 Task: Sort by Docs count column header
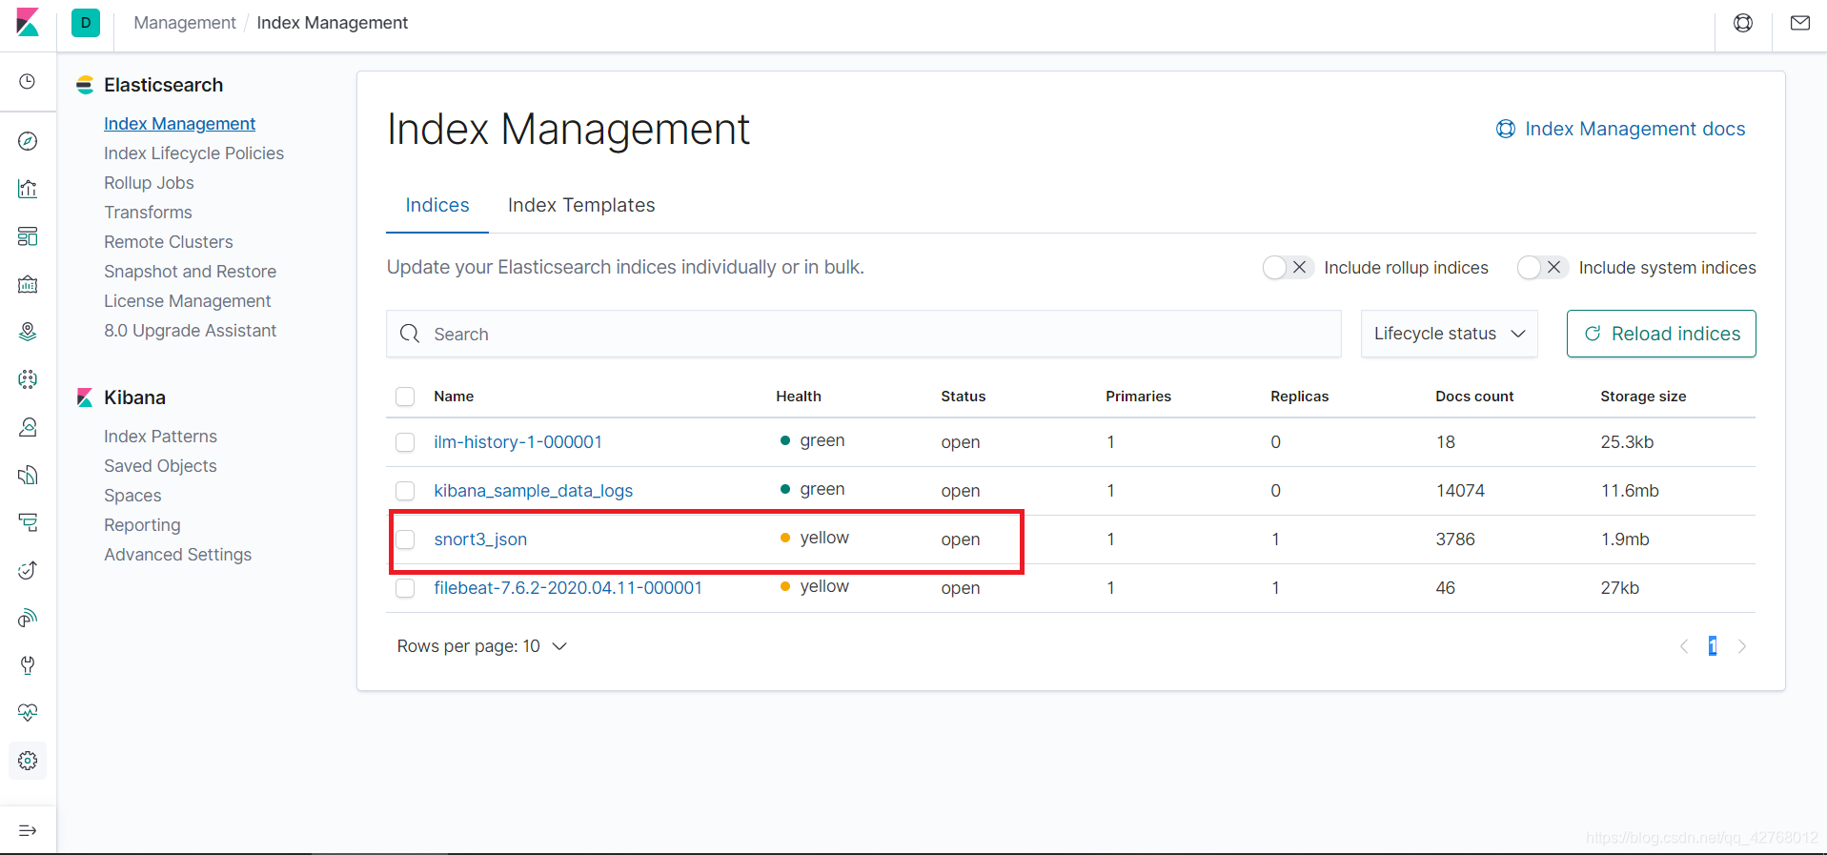(1474, 397)
